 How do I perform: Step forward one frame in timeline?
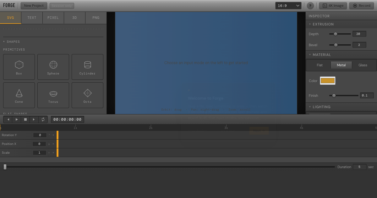tap(34, 119)
